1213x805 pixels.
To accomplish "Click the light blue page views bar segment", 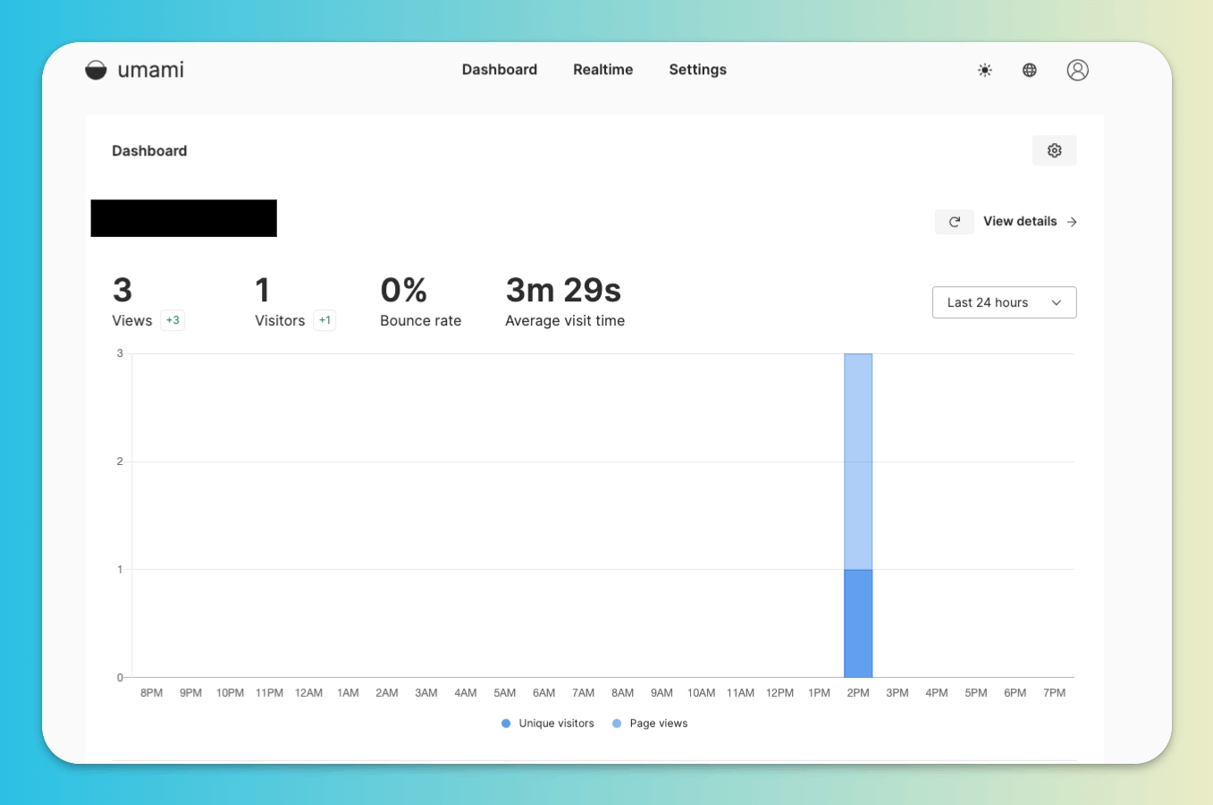I will click(x=858, y=462).
